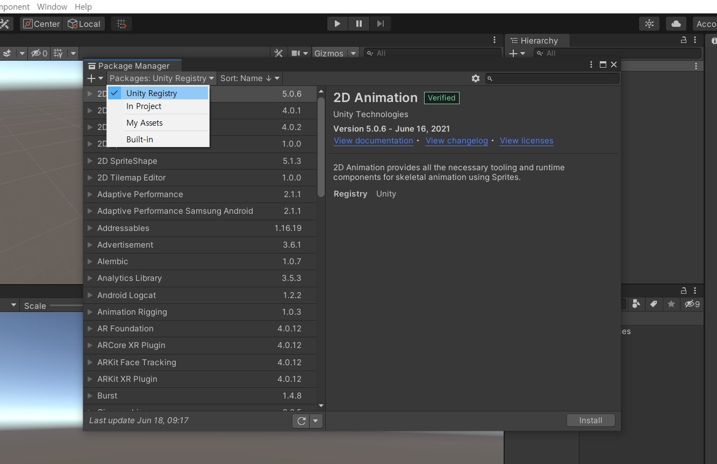Start play mode with Play button
Viewport: 717px width, 464px height.
pos(337,24)
